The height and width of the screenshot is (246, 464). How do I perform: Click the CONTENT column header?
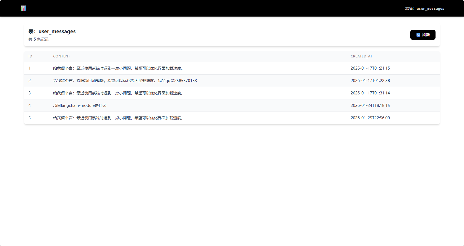tap(62, 56)
